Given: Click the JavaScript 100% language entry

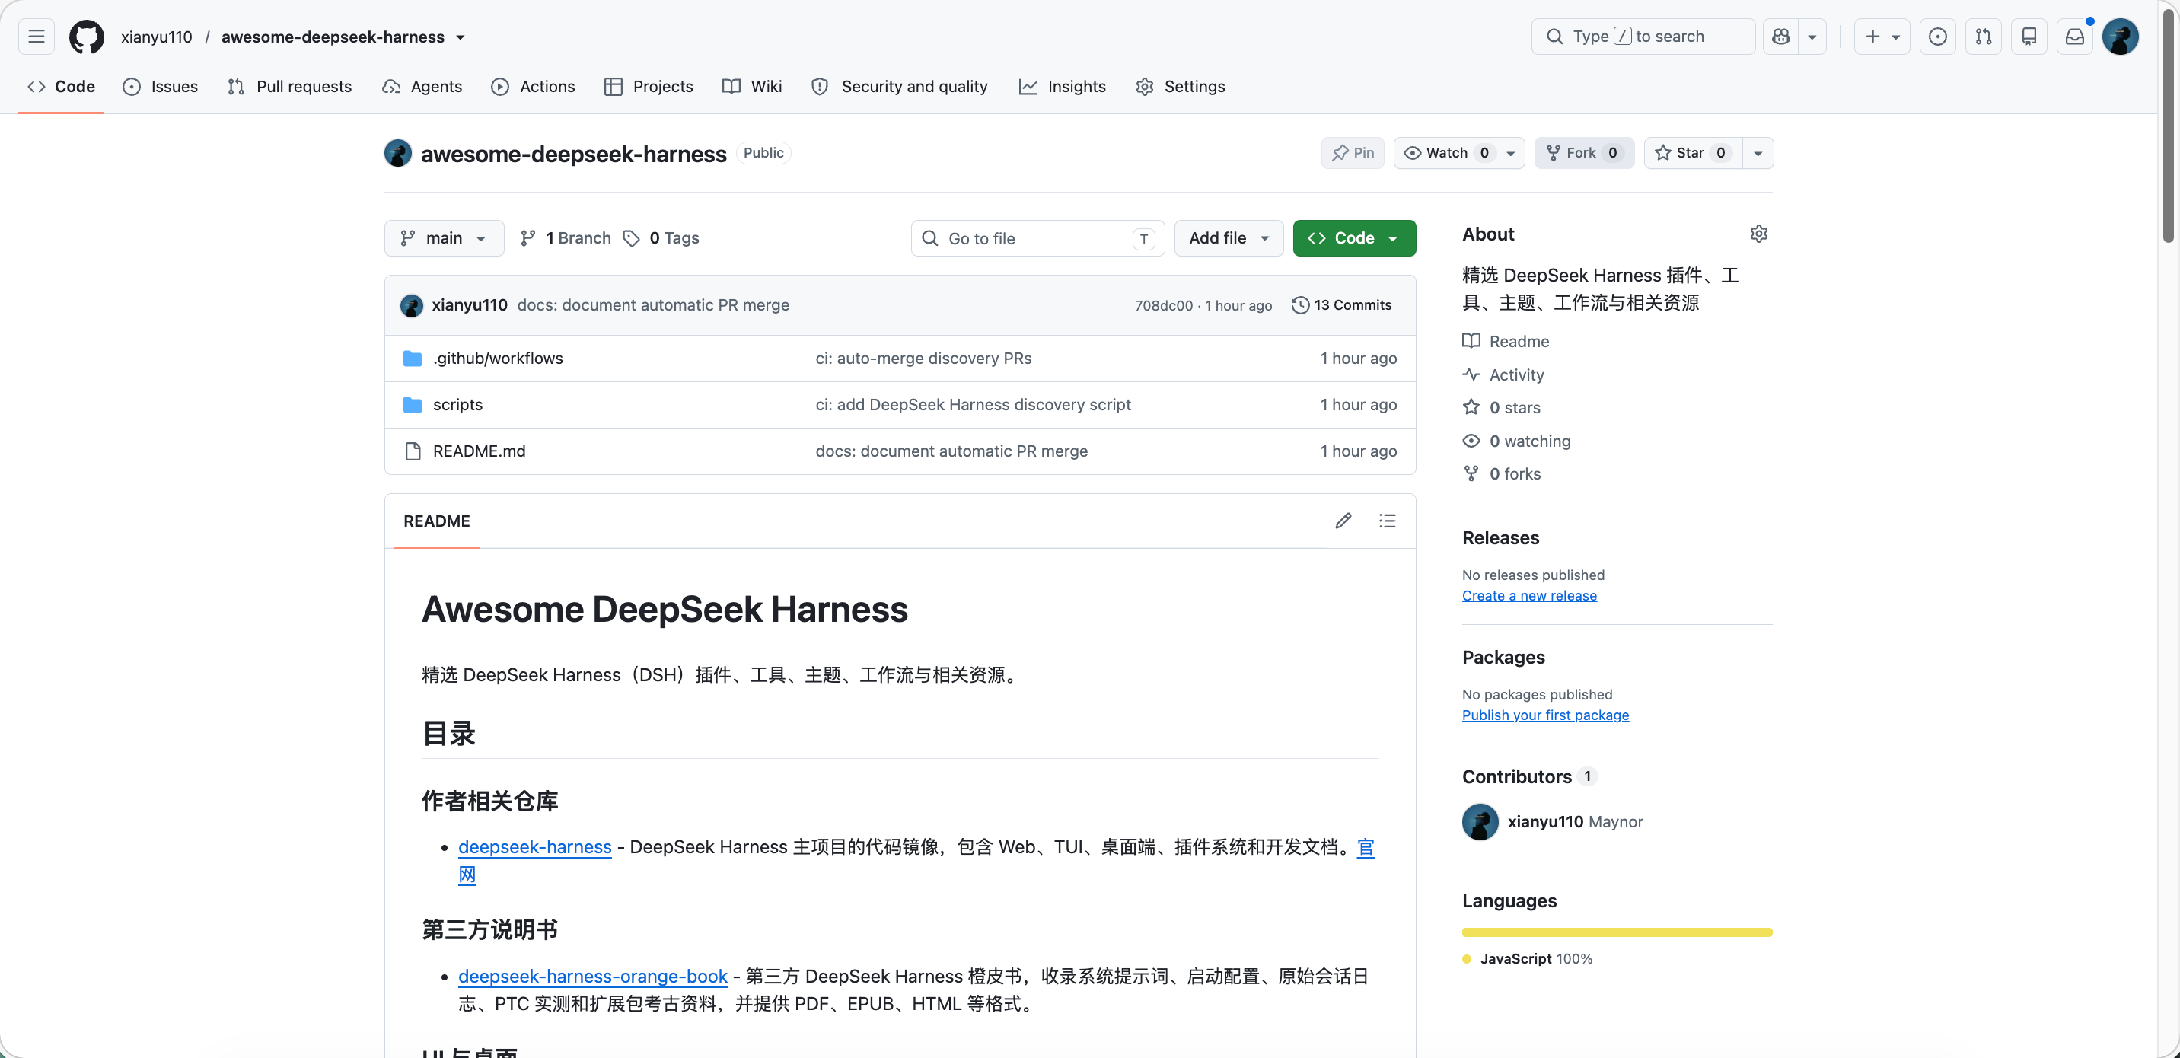Looking at the screenshot, I should (1528, 959).
